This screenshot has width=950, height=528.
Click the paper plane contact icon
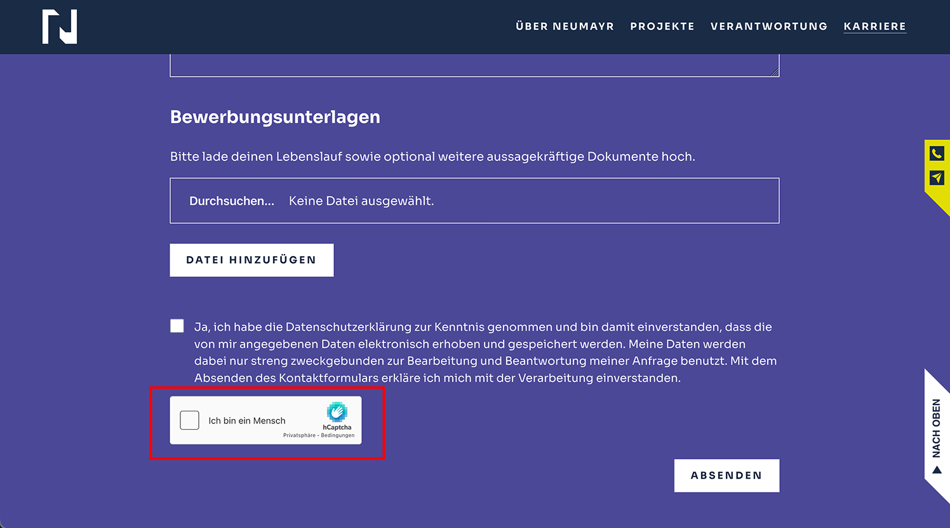pyautogui.click(x=937, y=178)
